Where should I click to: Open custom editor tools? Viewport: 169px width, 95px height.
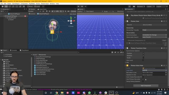point(24,6)
